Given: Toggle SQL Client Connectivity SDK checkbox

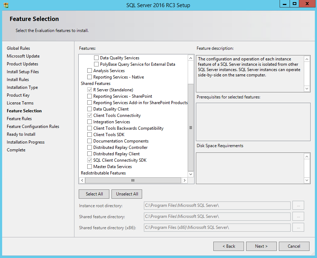Looking at the screenshot, I should [x=89, y=160].
